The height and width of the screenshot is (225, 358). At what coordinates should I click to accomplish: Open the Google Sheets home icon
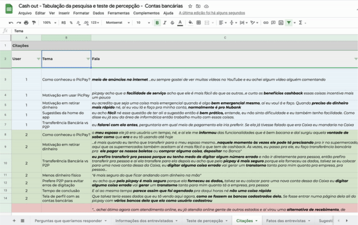9,9
